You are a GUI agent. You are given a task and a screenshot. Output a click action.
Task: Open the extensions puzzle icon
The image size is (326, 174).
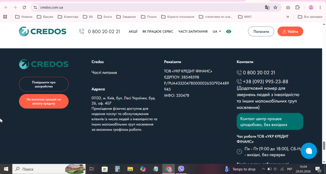tap(298, 8)
